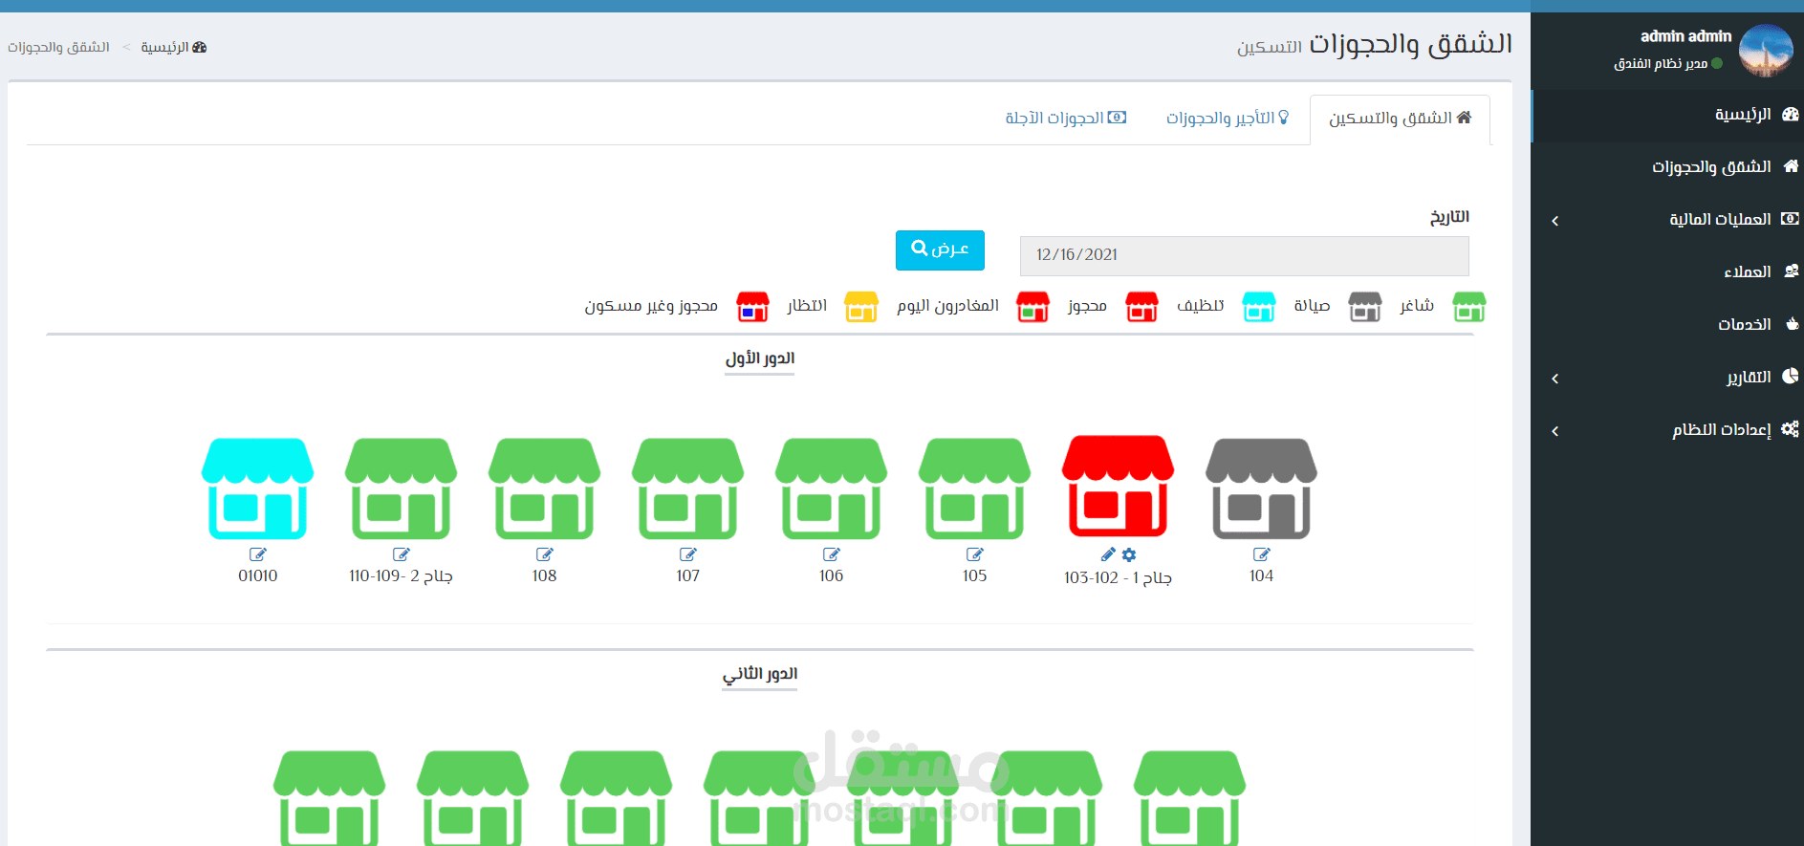Open edit icon under apartment 105
The width and height of the screenshot is (1804, 846).
974,554
